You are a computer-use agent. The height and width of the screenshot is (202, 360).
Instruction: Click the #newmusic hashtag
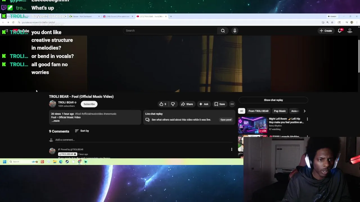pyautogui.click(x=110, y=114)
